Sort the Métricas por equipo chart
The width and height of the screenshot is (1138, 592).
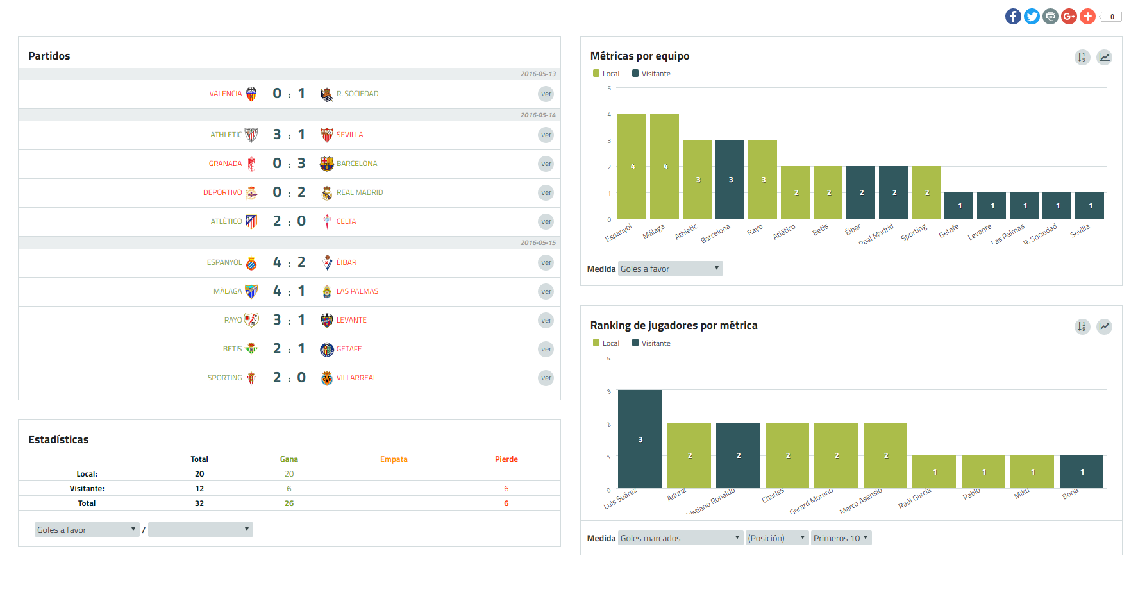tap(1082, 57)
